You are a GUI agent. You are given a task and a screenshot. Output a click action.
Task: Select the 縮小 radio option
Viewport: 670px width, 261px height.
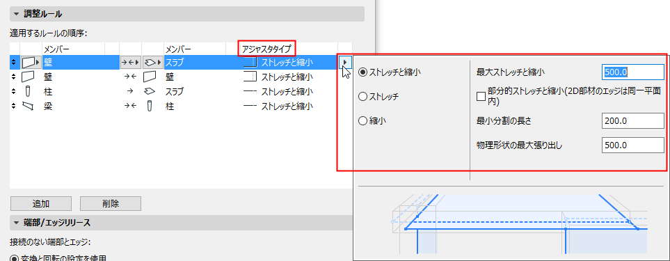coord(362,121)
